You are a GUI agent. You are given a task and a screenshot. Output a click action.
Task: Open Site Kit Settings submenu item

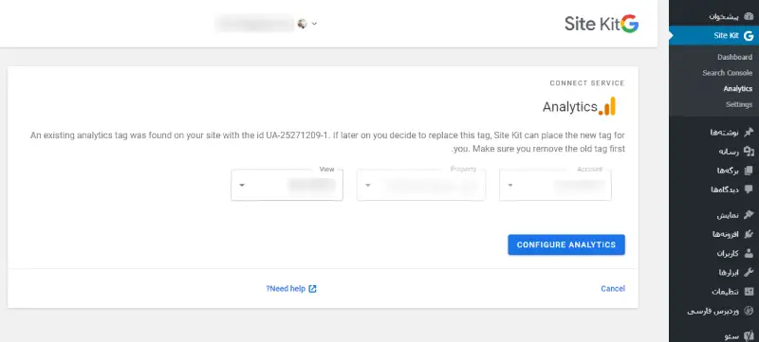[739, 104]
